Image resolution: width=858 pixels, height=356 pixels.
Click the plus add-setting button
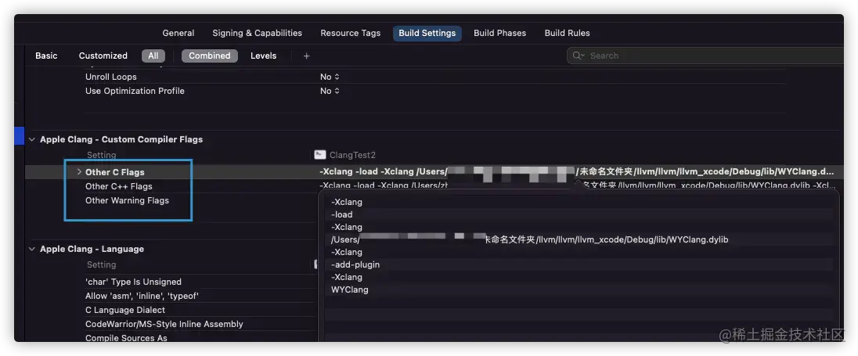306,56
